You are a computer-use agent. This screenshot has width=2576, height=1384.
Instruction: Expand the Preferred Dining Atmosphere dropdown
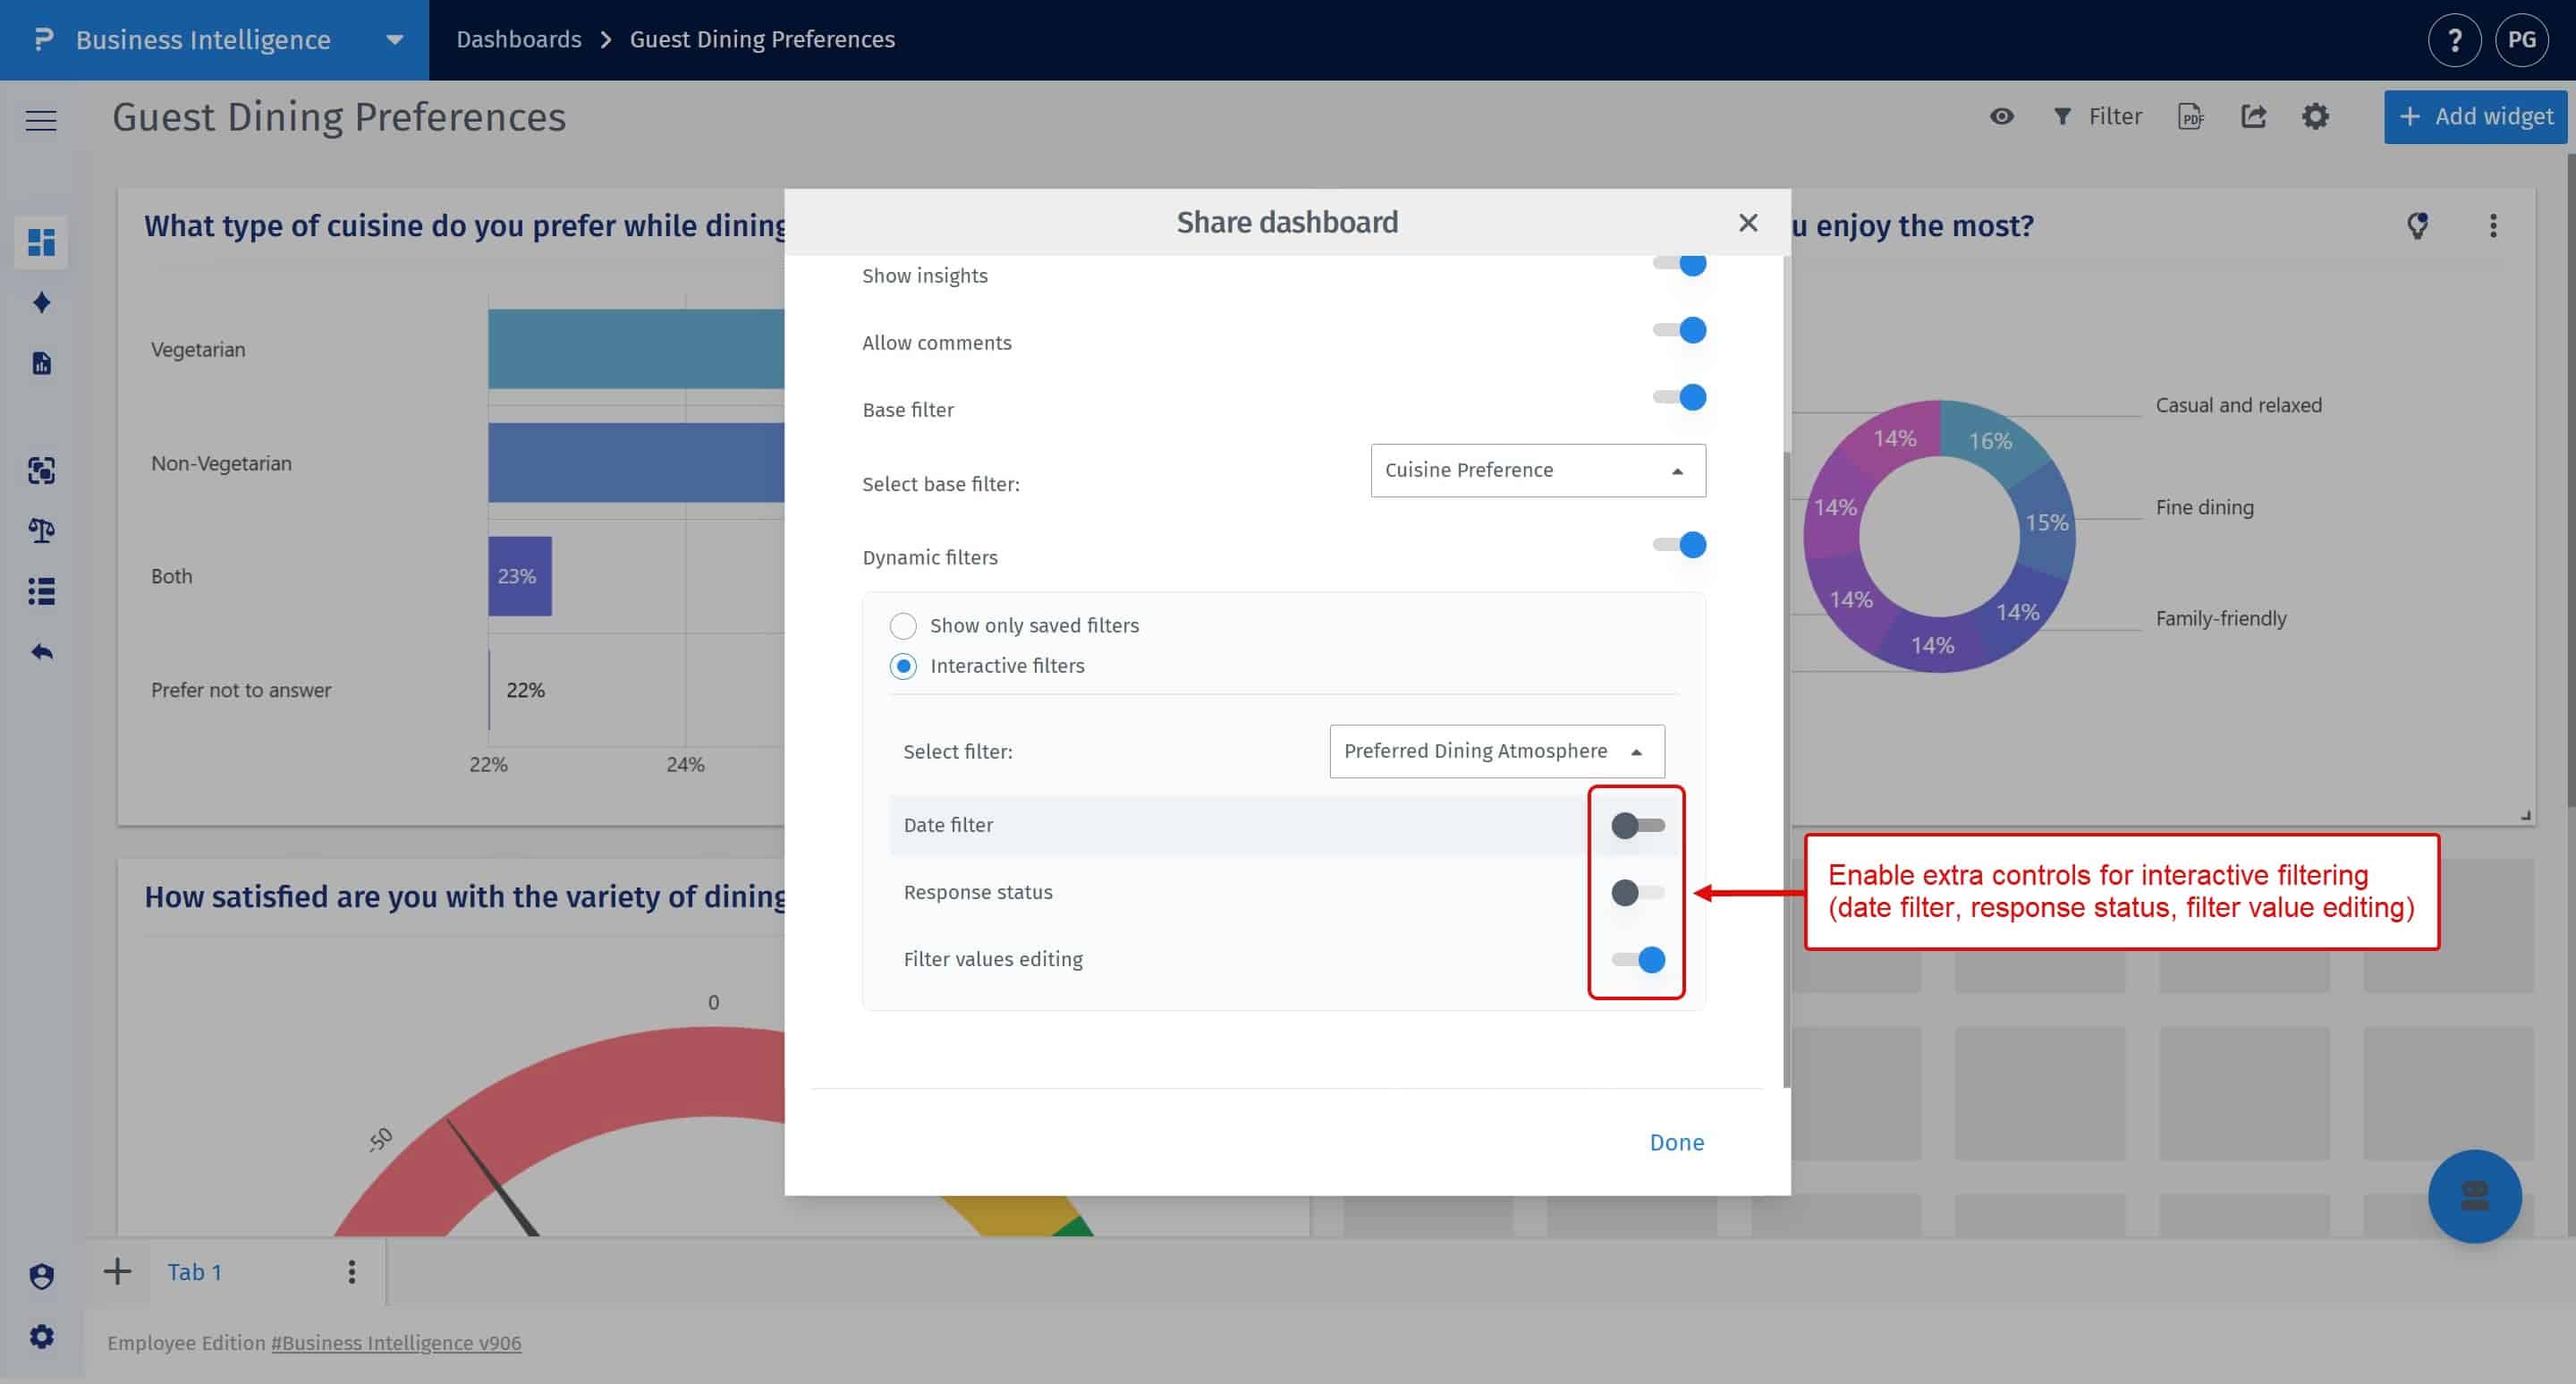click(x=1496, y=751)
